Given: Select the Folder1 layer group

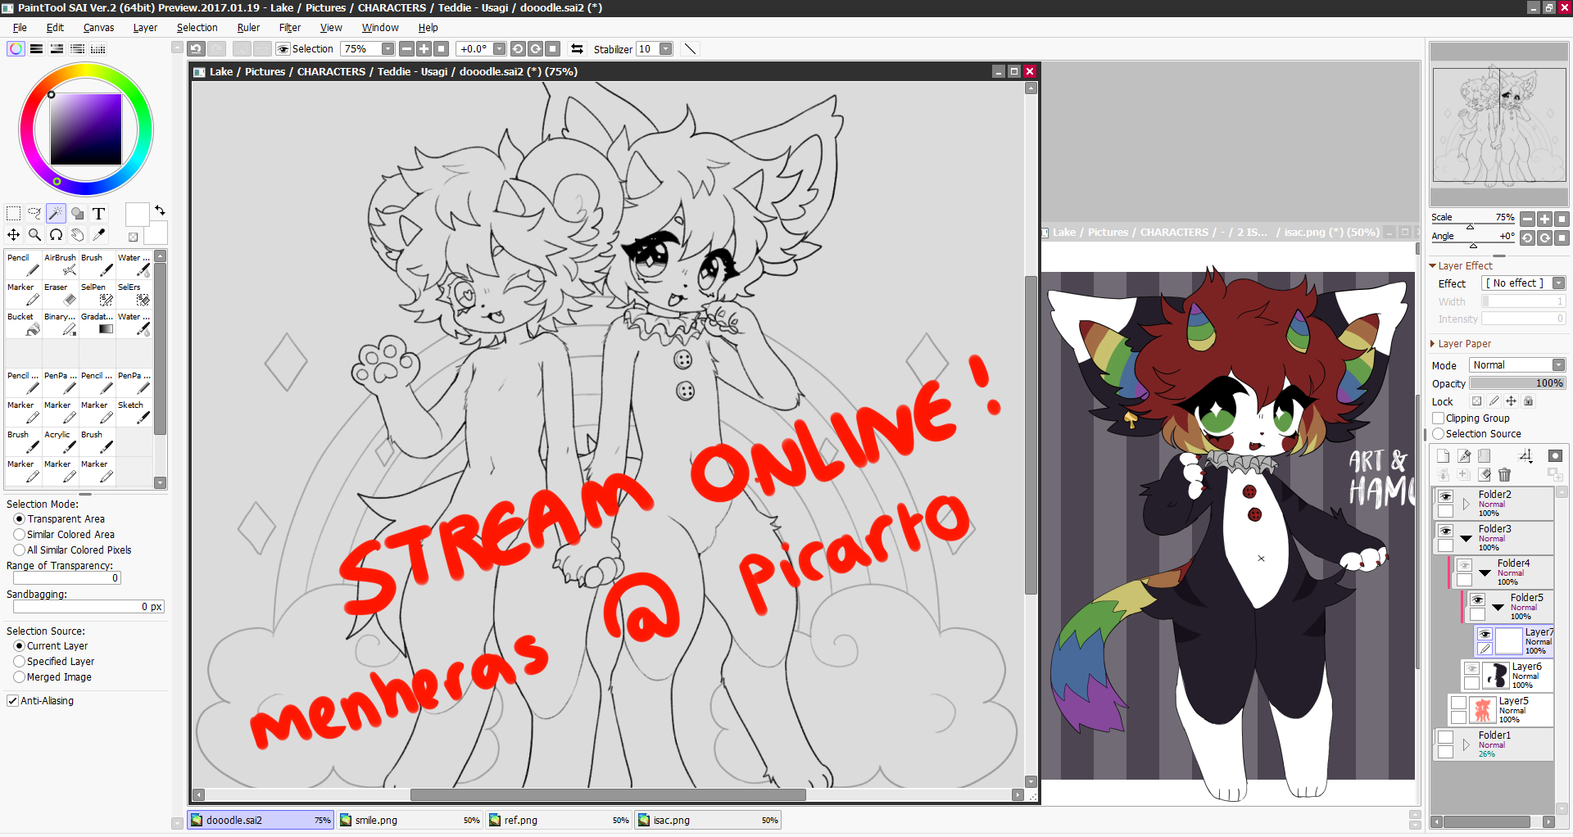Looking at the screenshot, I should (x=1494, y=744).
